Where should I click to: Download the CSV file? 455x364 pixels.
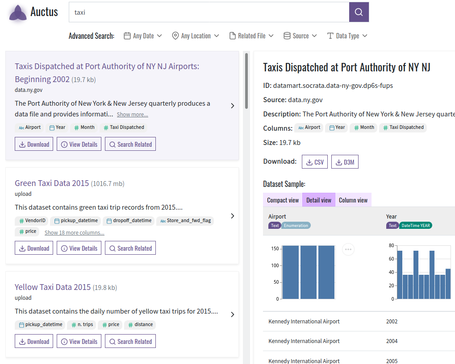[x=315, y=162]
